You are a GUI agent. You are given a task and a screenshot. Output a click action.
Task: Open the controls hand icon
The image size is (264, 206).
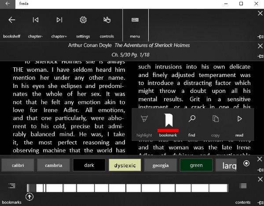point(107,20)
